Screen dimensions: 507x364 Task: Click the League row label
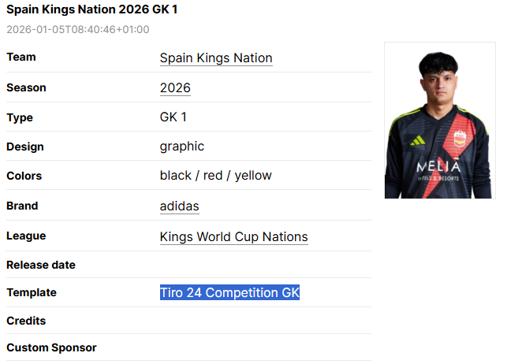[x=26, y=236]
